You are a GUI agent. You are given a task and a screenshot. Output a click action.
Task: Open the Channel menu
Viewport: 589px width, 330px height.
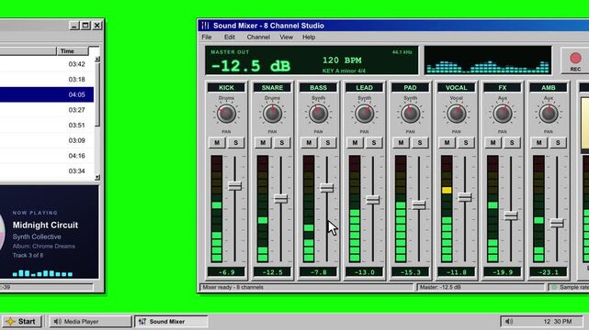point(258,37)
